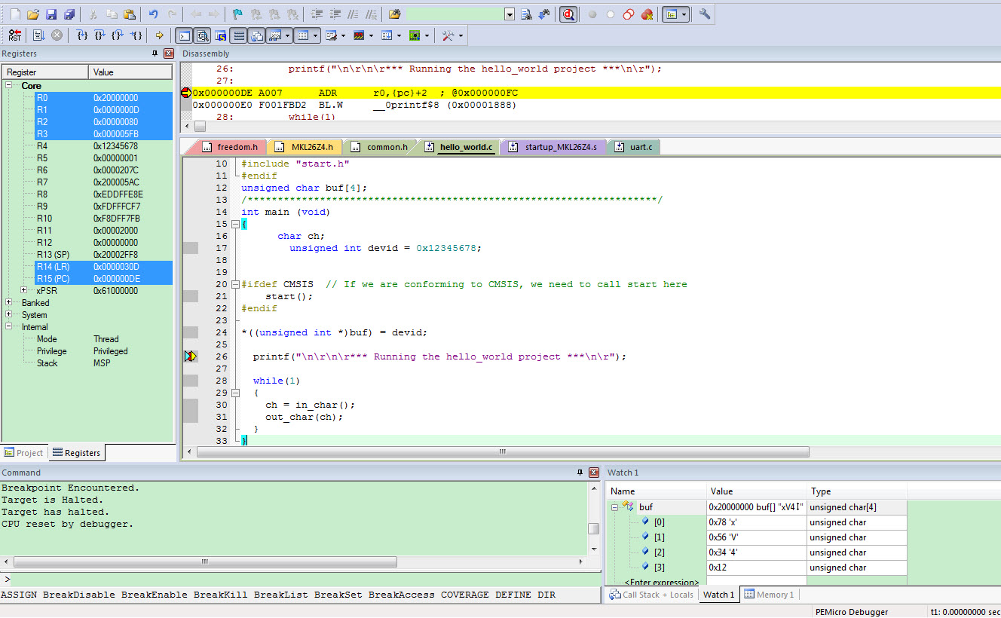This screenshot has height=618, width=1001.
Task: Switch to the freedom.h tab
Action: (228, 147)
